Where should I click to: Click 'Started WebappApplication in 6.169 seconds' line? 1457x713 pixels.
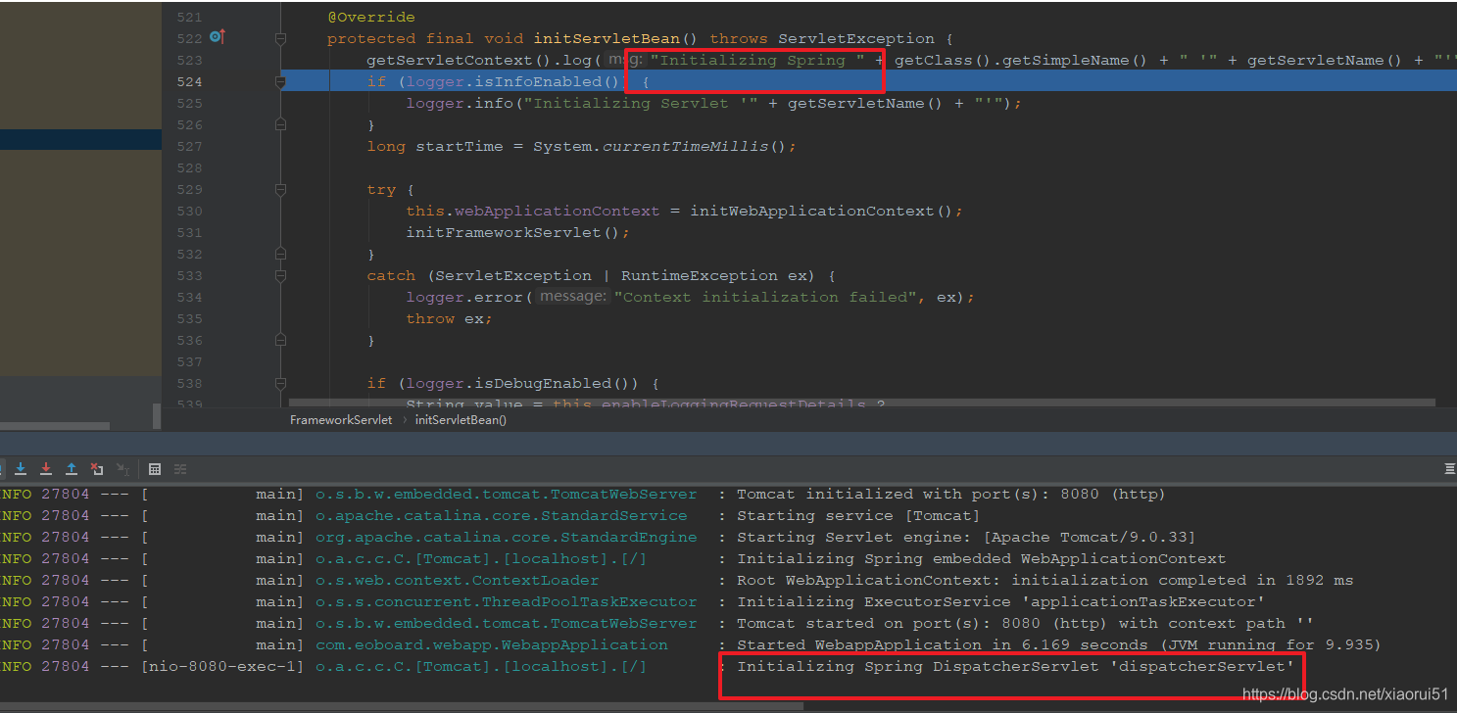[x=1059, y=644]
